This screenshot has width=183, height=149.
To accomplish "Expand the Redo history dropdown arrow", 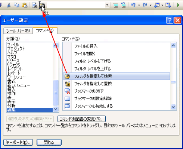I will [151, 5].
